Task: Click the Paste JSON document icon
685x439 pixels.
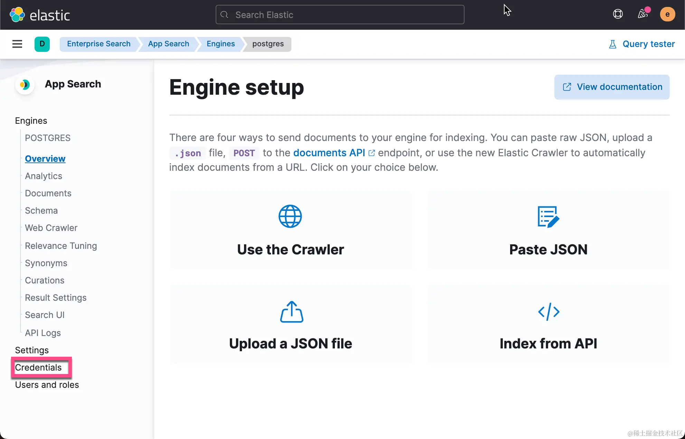Action: click(548, 217)
